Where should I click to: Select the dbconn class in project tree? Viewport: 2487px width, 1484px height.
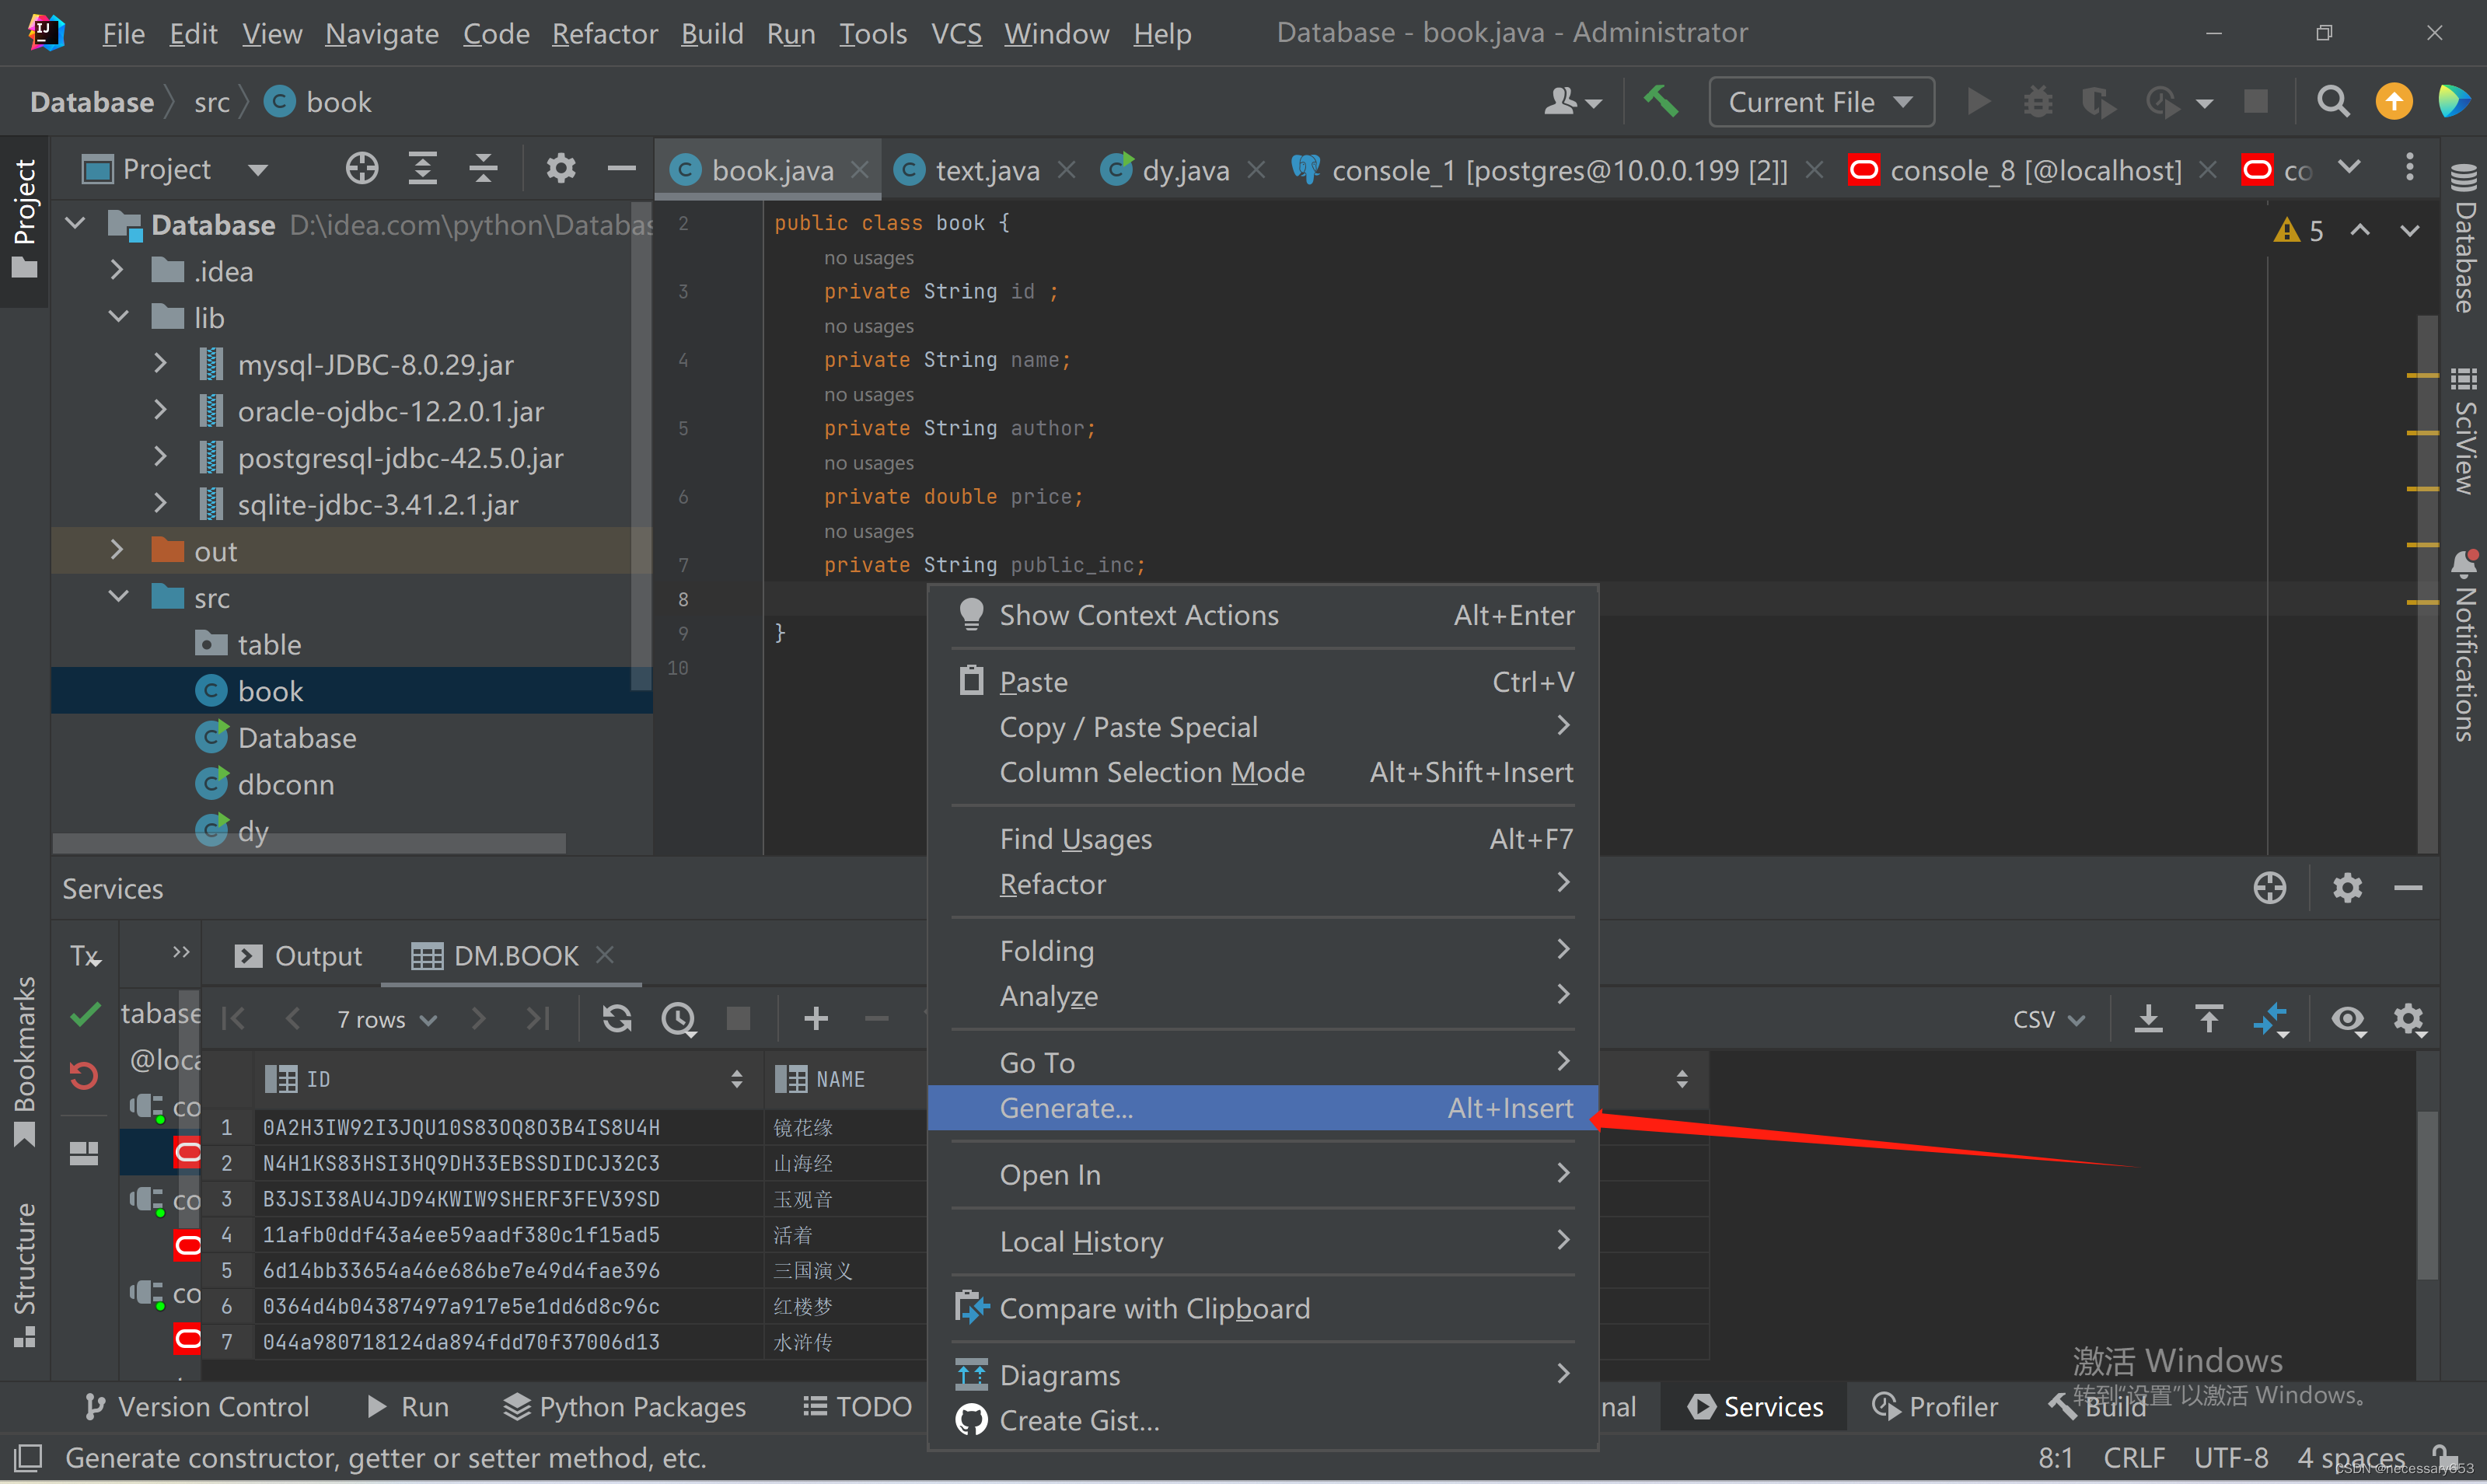coord(285,784)
